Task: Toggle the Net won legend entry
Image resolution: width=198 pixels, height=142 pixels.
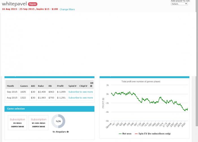Action: (x=125, y=134)
